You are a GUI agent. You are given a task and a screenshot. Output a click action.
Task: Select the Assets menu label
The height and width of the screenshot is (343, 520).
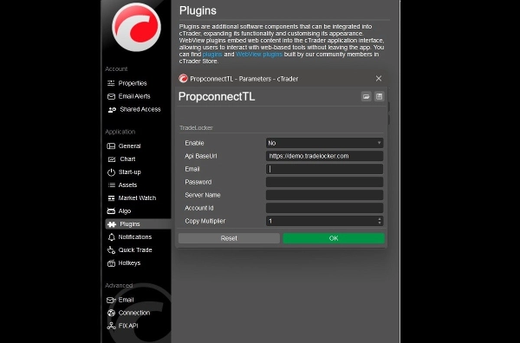pos(127,185)
